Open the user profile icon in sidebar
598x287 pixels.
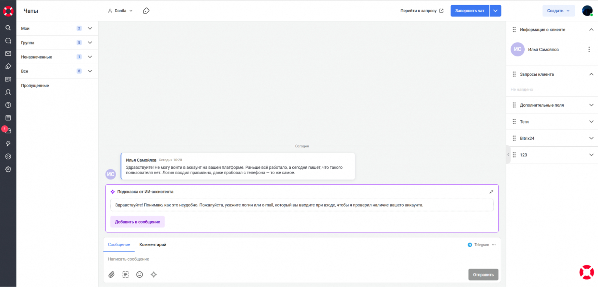coord(8,92)
